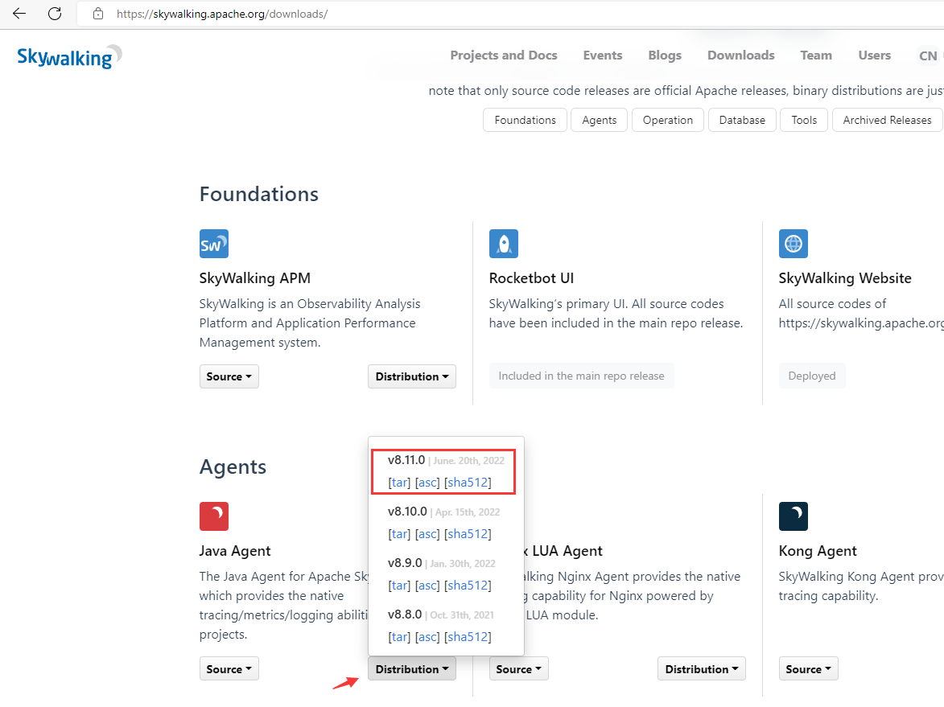Click the Rocketbot UI rocket icon

click(503, 244)
